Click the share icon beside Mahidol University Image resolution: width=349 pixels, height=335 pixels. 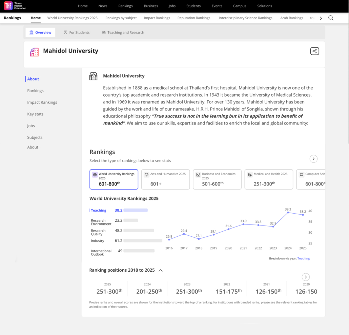(x=314, y=51)
